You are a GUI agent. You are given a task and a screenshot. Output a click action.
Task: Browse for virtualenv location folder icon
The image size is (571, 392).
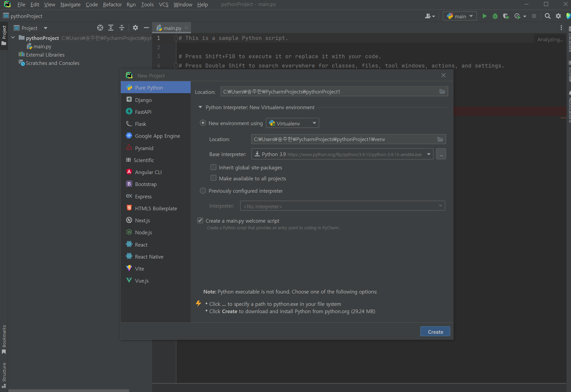point(440,139)
